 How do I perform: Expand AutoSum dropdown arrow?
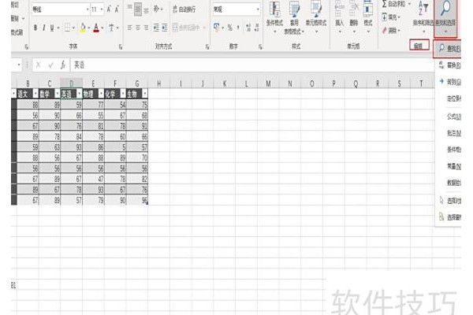click(409, 4)
